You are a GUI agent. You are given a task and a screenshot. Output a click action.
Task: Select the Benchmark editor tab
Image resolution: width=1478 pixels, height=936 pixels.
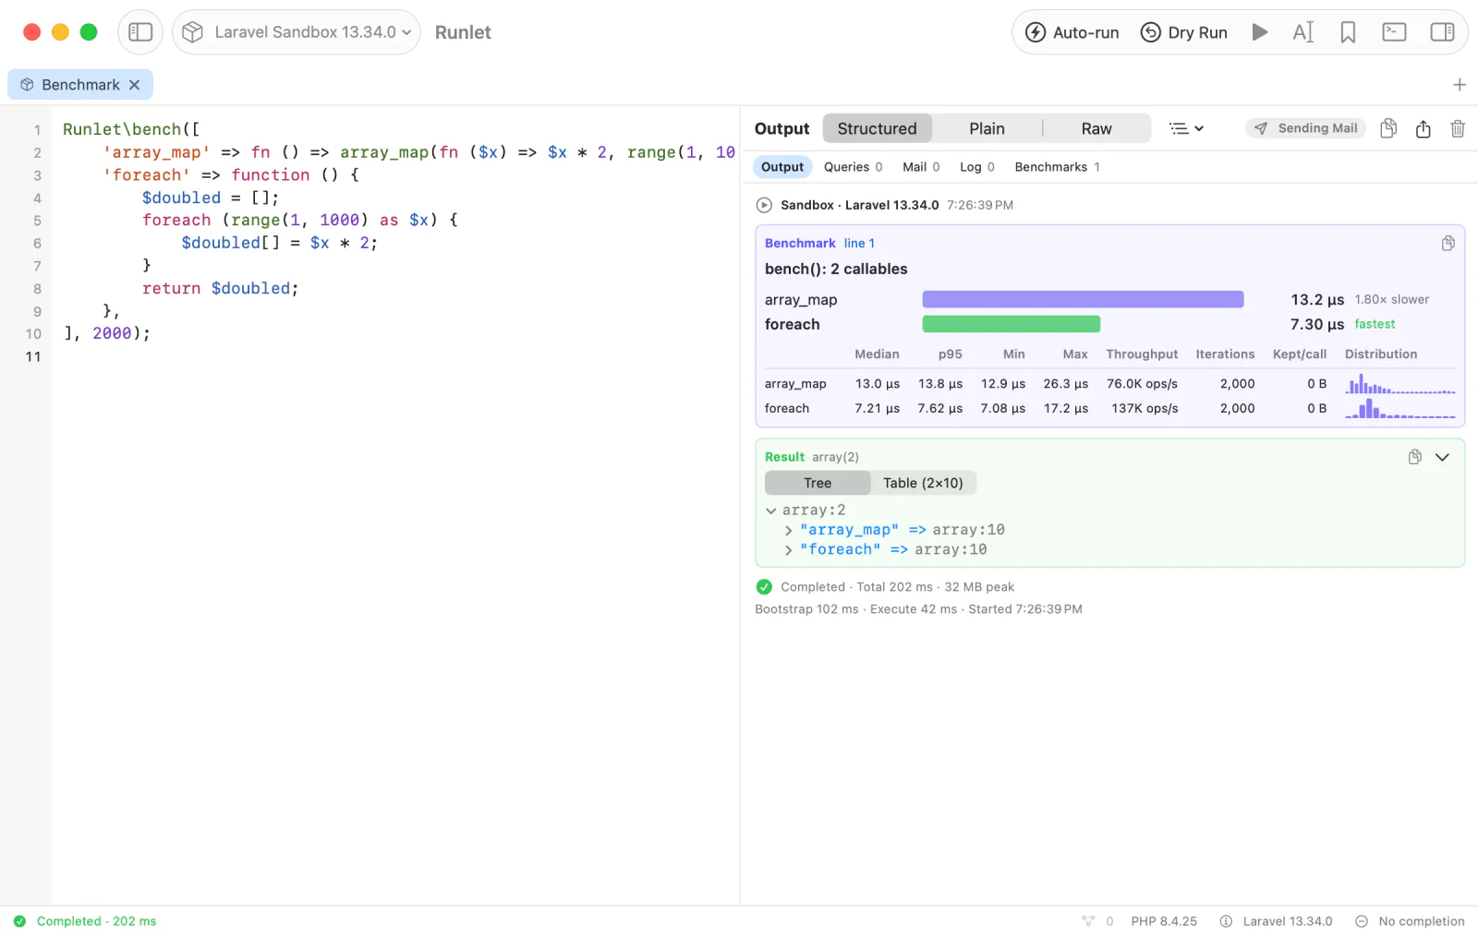(80, 85)
